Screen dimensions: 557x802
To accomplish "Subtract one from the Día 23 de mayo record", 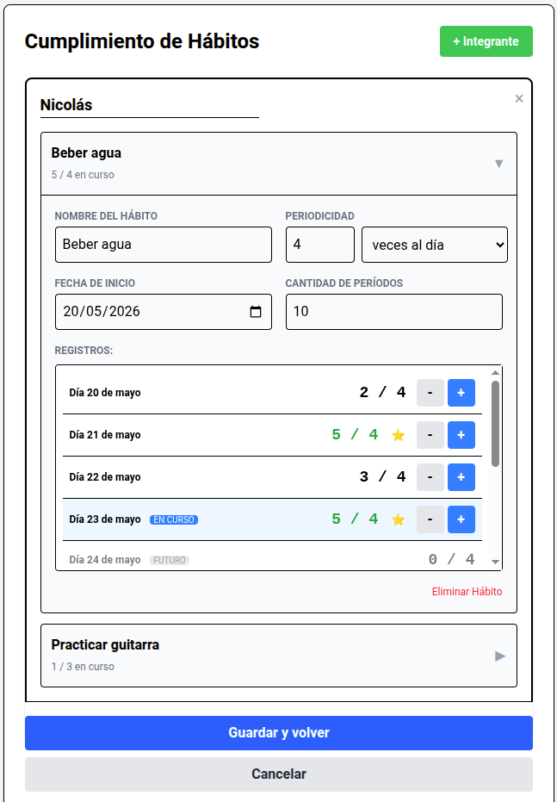I will click(x=430, y=519).
